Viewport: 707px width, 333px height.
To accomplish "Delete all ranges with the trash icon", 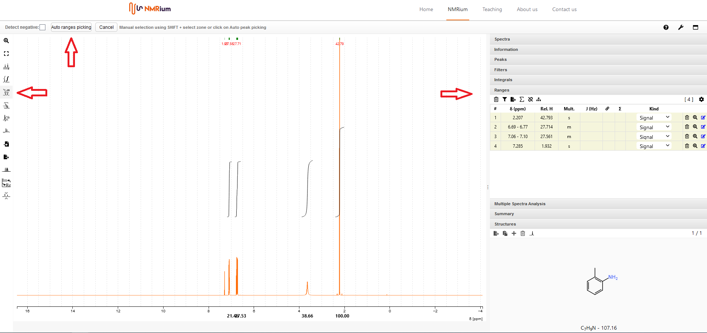I will tap(496, 99).
